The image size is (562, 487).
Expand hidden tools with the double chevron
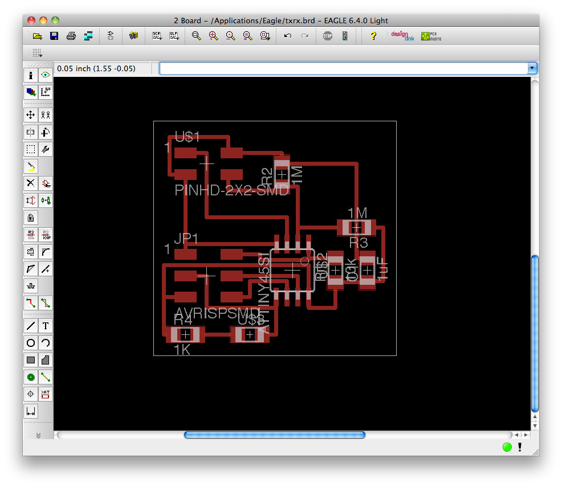(x=38, y=435)
